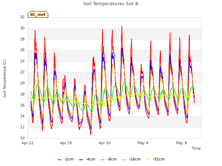This screenshot has height=166, width=222.
Task: Click the Time axis label
Action: (196, 148)
